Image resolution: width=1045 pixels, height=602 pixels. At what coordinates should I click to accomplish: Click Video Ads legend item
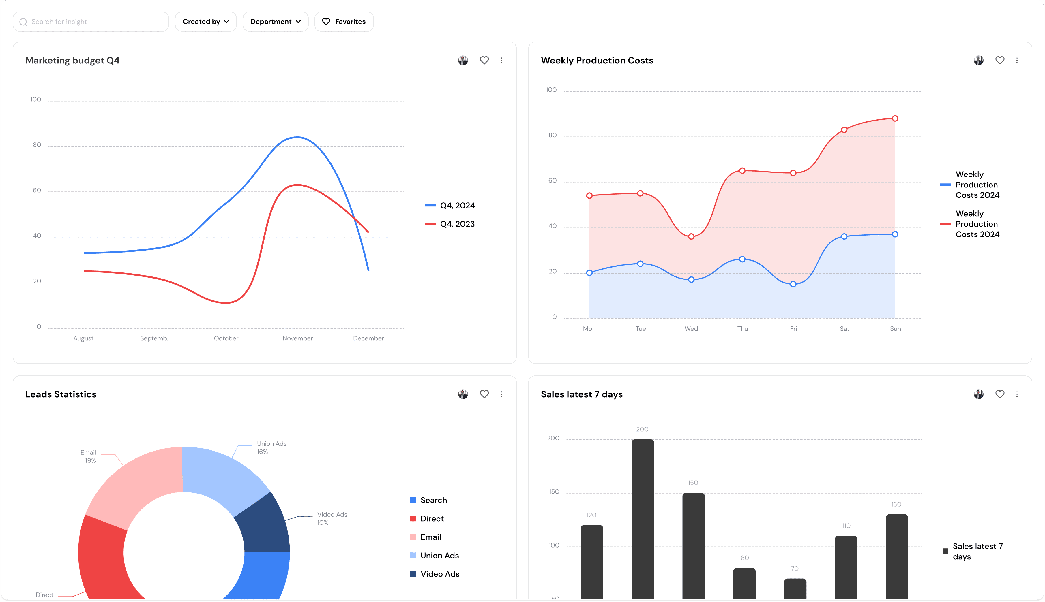435,574
